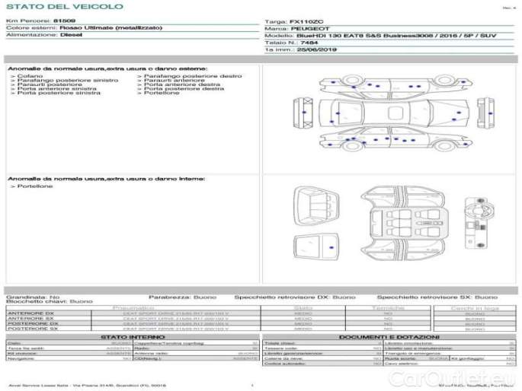Click Specchietto retrovisore DX: Buono
Viewport: 522px width, 391px height.
295,297
